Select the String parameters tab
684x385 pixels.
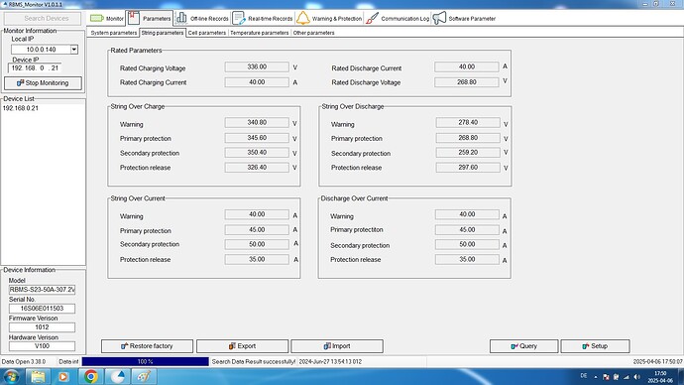pyautogui.click(x=163, y=33)
